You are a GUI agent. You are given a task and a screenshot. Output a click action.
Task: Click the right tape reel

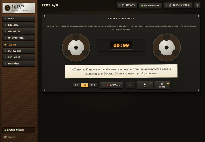tap(167, 48)
